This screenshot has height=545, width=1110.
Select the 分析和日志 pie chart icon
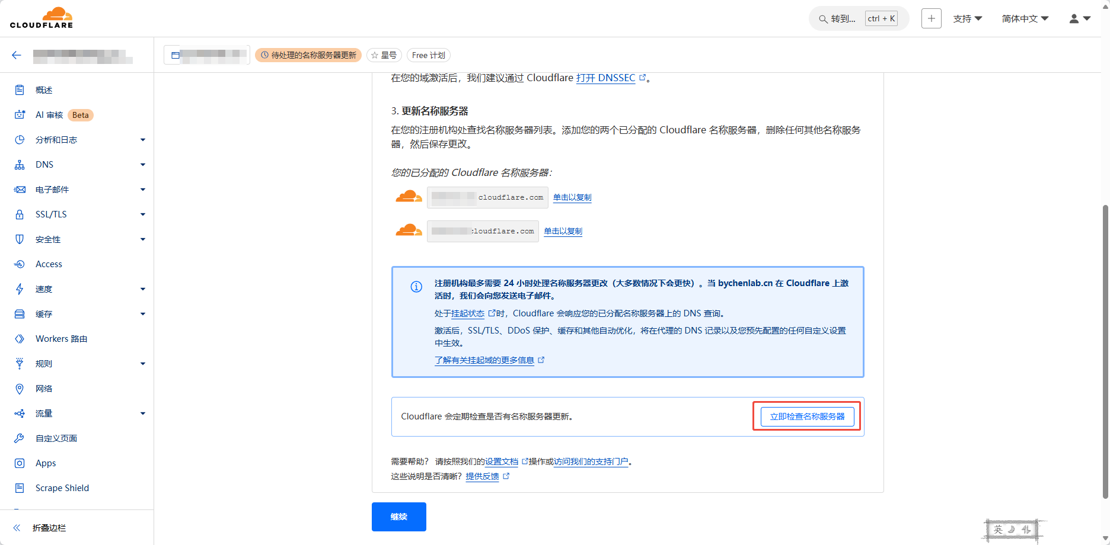click(20, 140)
